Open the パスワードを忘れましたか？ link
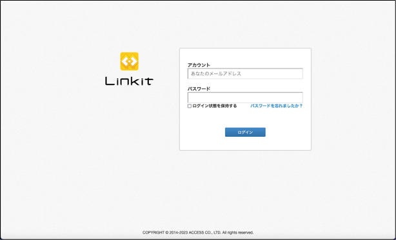Screen dimensions: 396x240 277,106
